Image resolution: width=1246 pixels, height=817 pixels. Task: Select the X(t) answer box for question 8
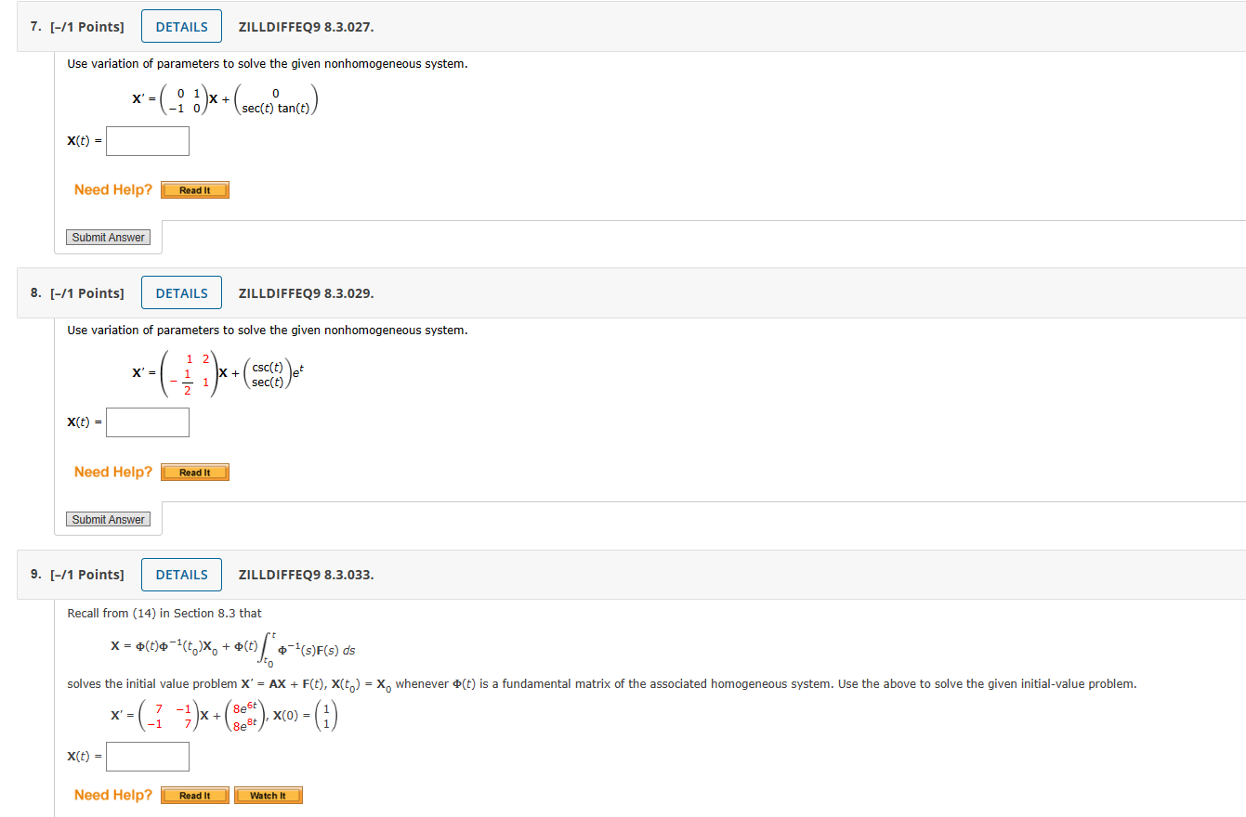pos(147,421)
